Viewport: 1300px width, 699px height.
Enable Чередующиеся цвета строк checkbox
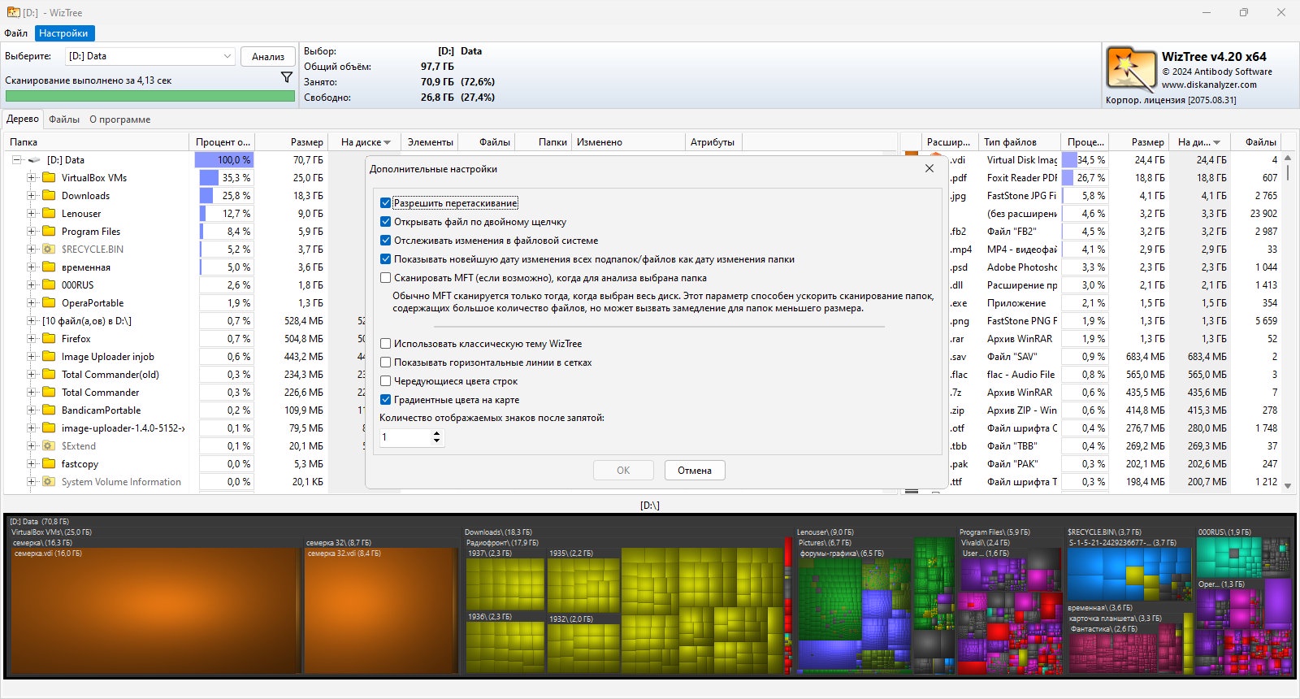[386, 381]
